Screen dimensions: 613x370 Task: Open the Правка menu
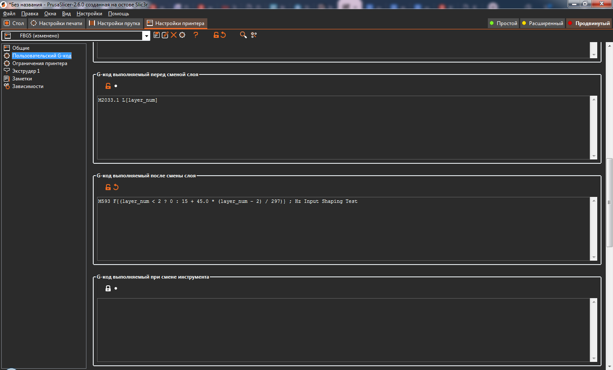[x=30, y=14]
